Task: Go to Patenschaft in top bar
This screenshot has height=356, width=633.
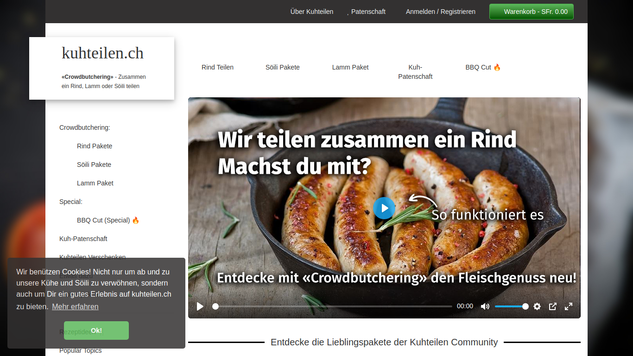Action: point(368,12)
